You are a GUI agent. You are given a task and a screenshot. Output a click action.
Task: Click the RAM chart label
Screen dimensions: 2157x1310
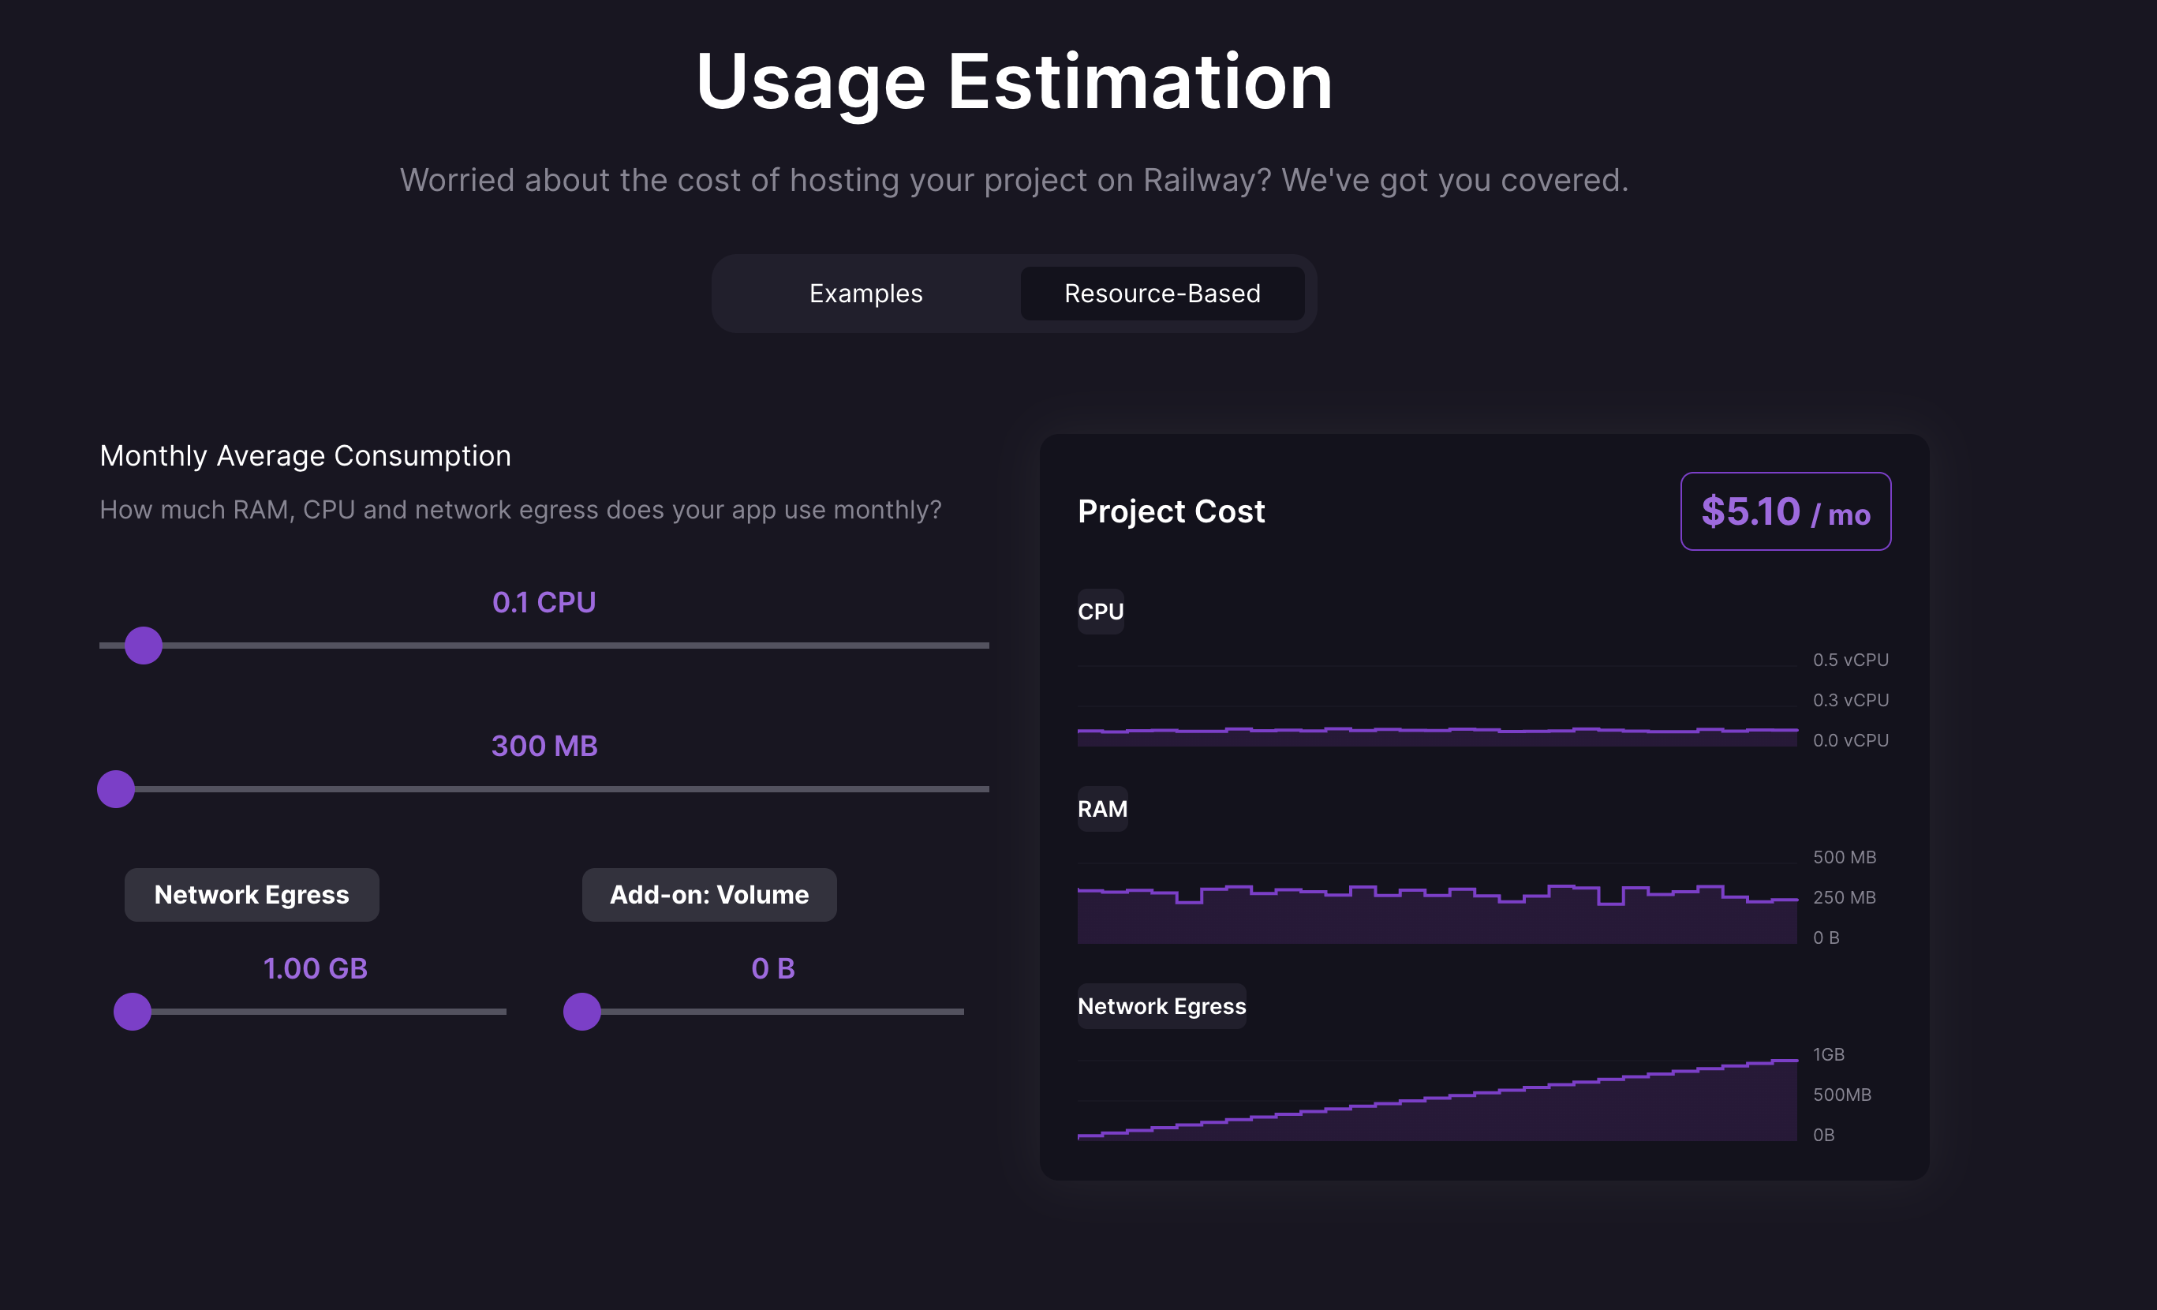[1102, 808]
